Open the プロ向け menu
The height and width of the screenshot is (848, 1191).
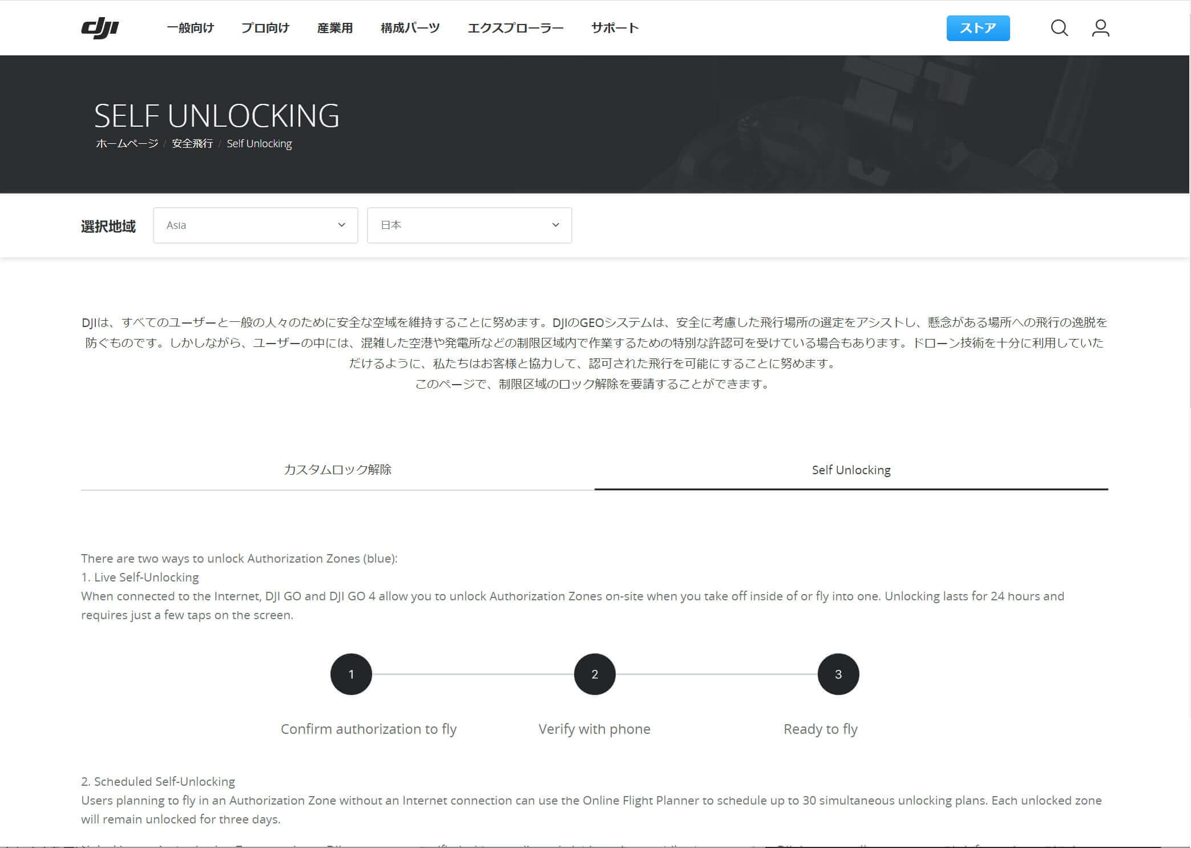pyautogui.click(x=265, y=28)
